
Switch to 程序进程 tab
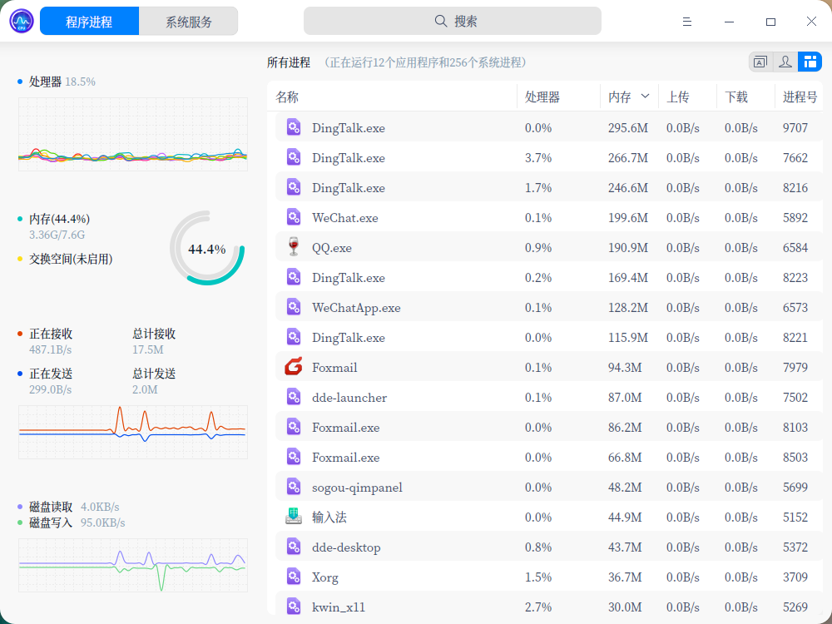[89, 22]
